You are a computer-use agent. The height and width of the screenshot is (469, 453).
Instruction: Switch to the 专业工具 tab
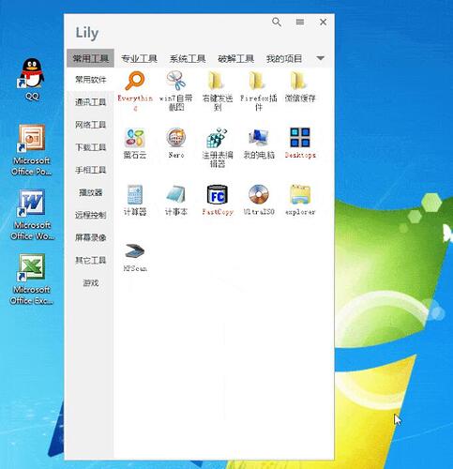(139, 58)
